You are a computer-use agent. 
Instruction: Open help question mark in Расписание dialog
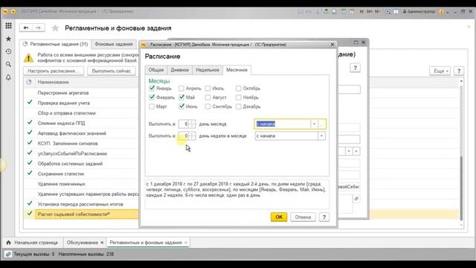click(324, 217)
